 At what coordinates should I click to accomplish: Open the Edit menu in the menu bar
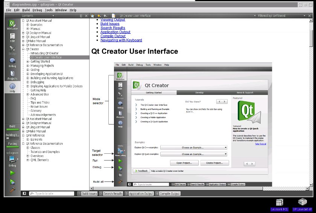click(x=17, y=10)
